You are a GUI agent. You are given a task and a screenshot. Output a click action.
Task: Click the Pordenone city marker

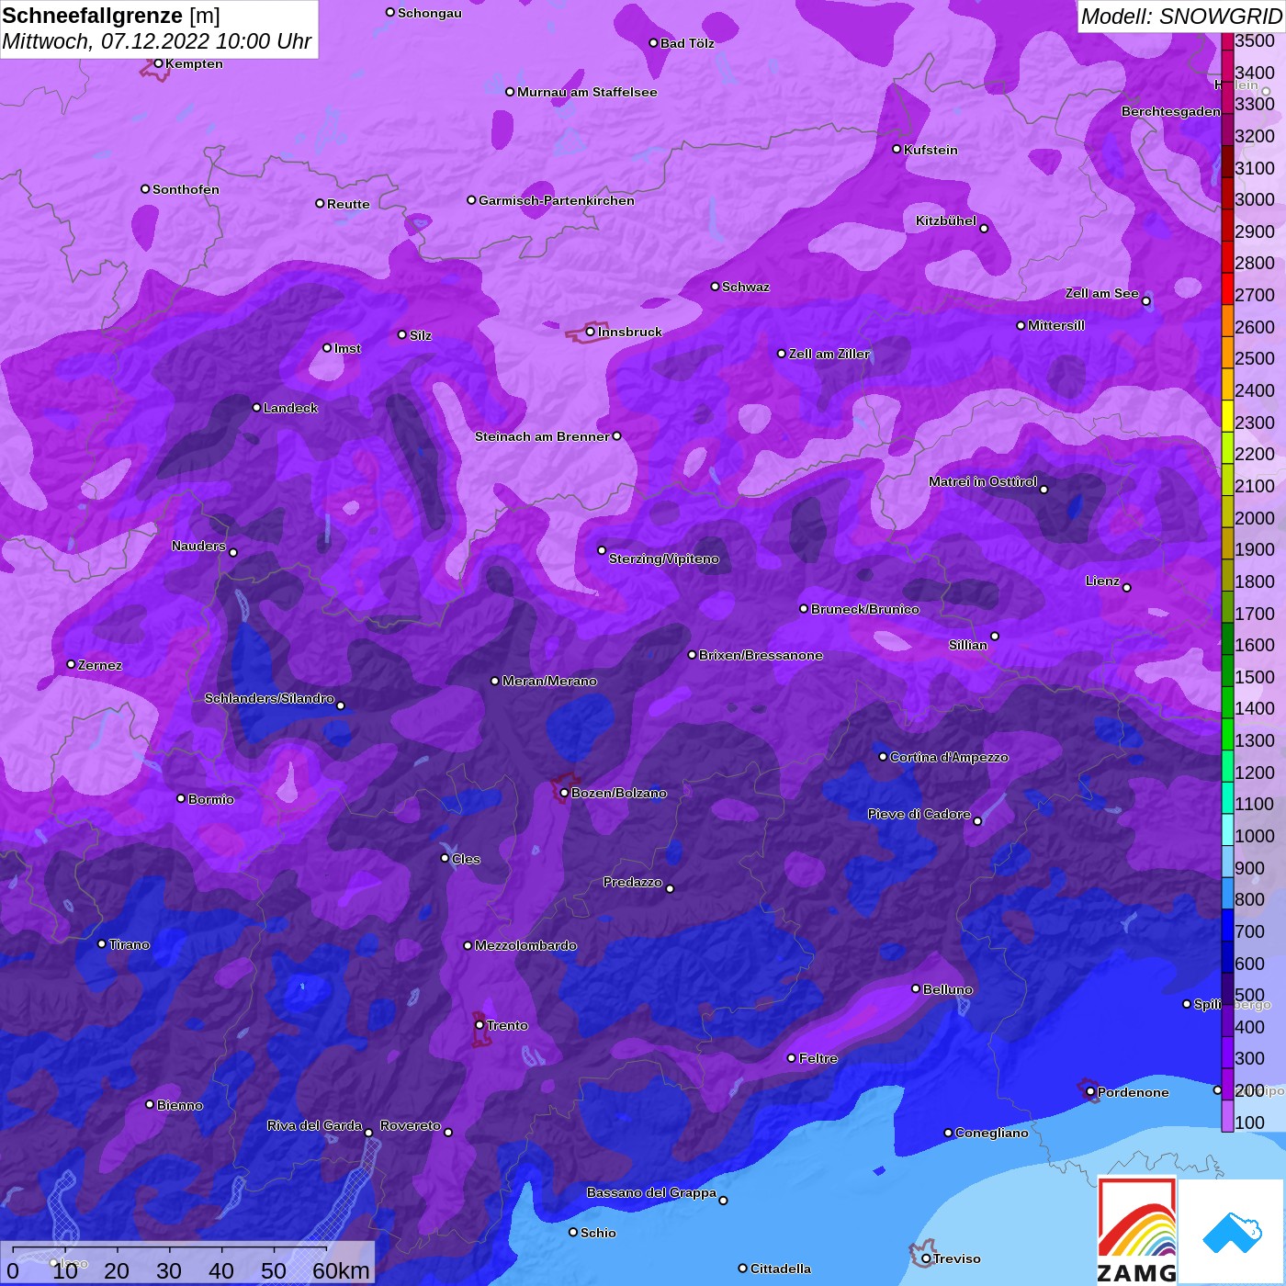click(1090, 1092)
